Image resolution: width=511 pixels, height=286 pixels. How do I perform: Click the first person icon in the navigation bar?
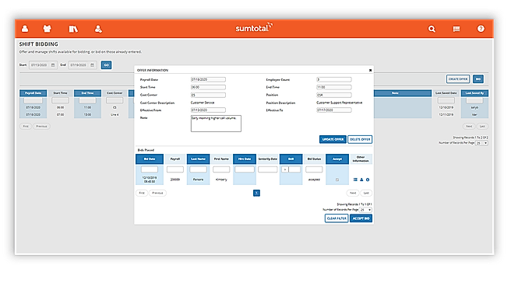25,29
